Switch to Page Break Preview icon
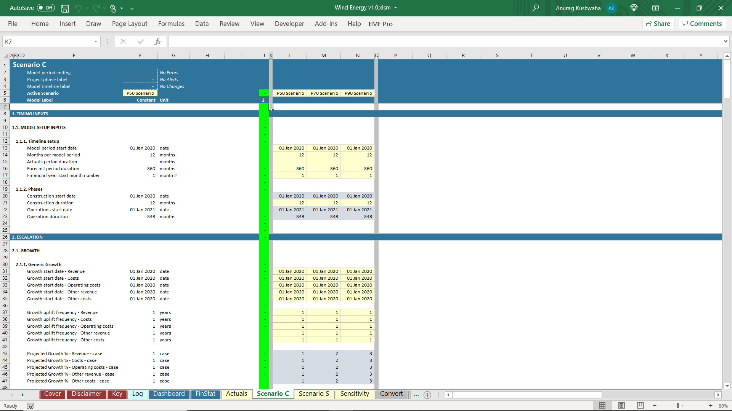Viewport: 732px width, 411px height. point(640,406)
